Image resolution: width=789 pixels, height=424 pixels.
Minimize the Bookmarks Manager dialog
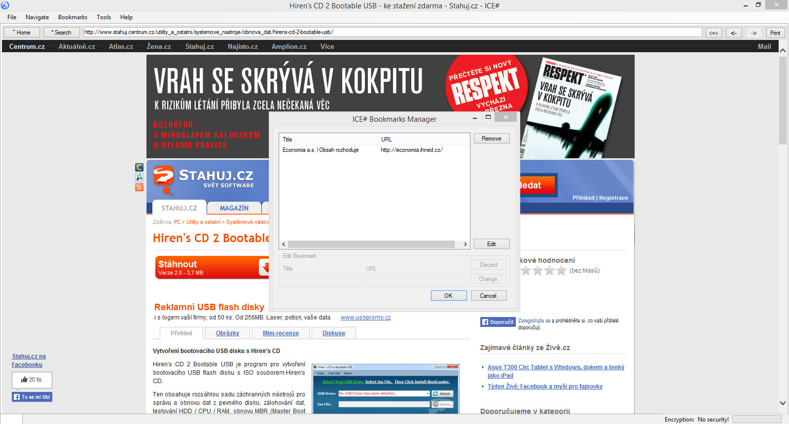coord(474,118)
